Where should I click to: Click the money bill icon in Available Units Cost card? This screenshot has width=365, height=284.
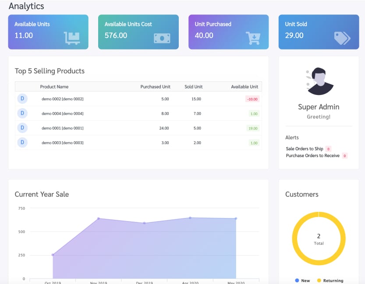pyautogui.click(x=162, y=39)
